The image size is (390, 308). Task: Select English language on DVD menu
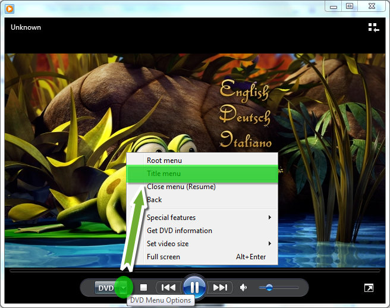tap(244, 90)
